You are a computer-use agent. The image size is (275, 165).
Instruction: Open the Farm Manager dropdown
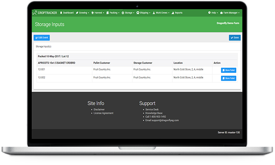(230, 13)
